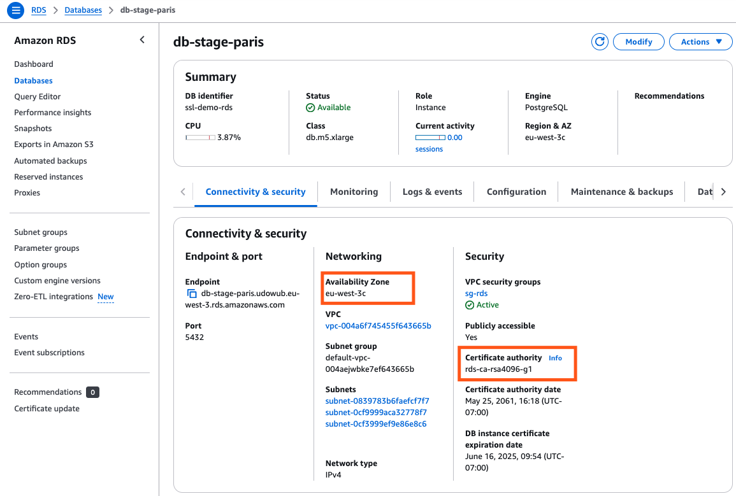Open Subnet groups in the sidebar
This screenshot has height=496, width=736.
tap(41, 232)
